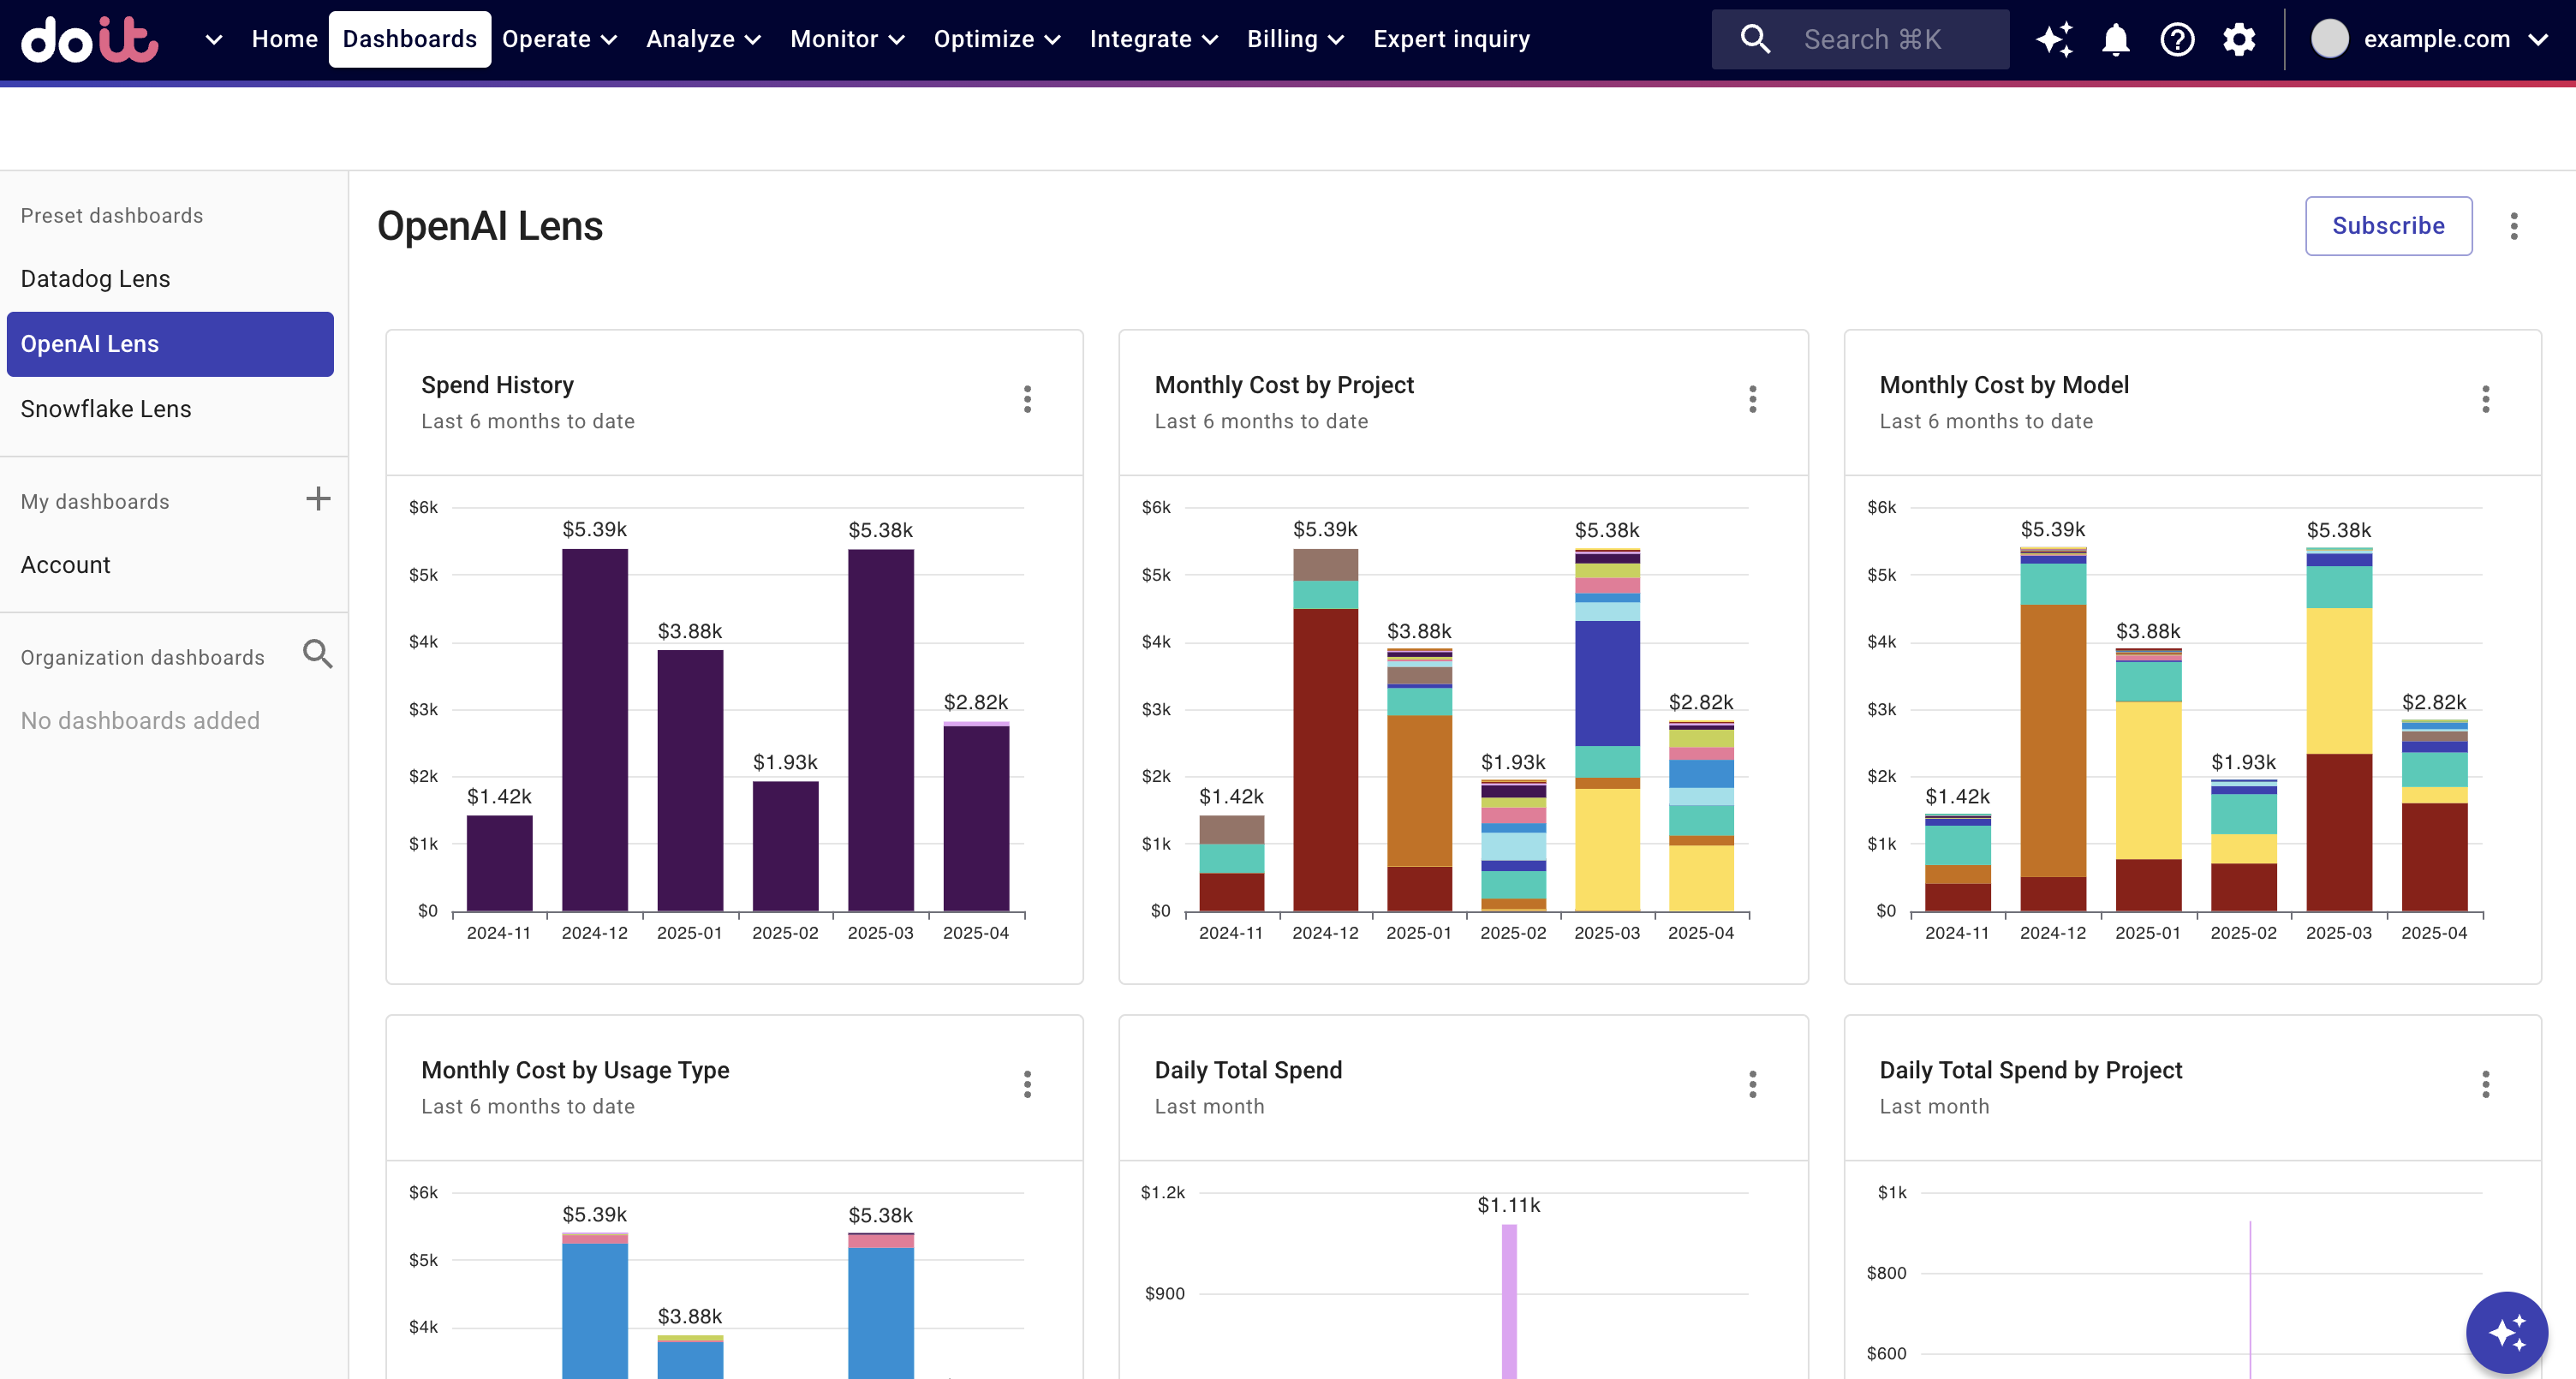Viewport: 2576px width, 1379px height.
Task: Click the 2024-11 bar in Spend History
Action: point(499,863)
